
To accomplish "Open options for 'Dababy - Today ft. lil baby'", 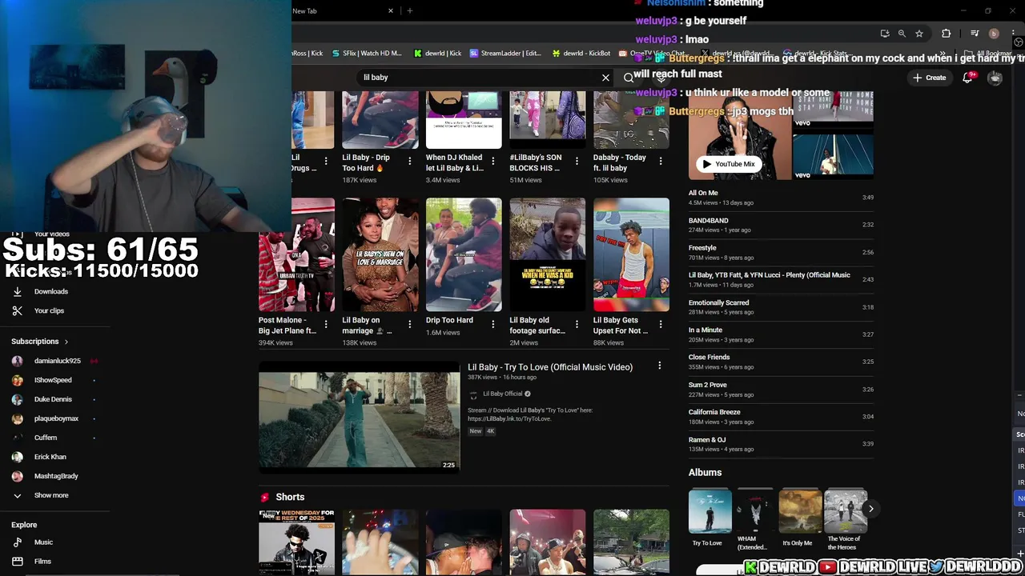I will 661,162.
